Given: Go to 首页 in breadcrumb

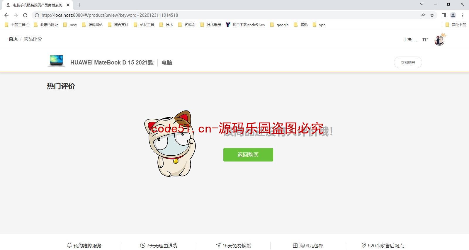Looking at the screenshot, I should pos(13,39).
